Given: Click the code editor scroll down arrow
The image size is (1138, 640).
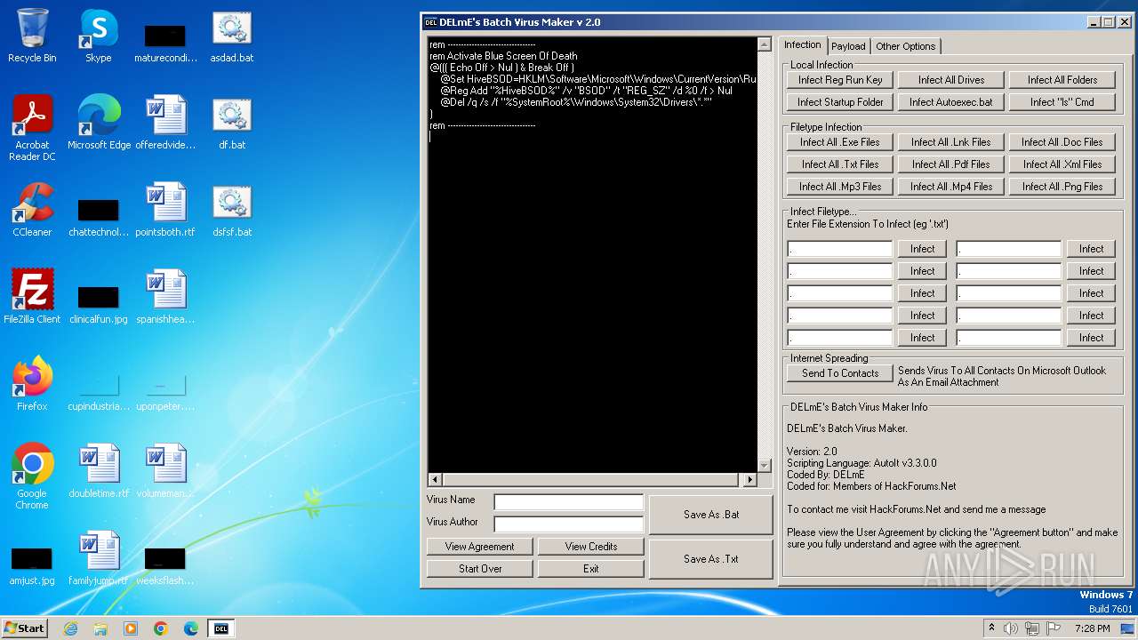Looking at the screenshot, I should [764, 466].
